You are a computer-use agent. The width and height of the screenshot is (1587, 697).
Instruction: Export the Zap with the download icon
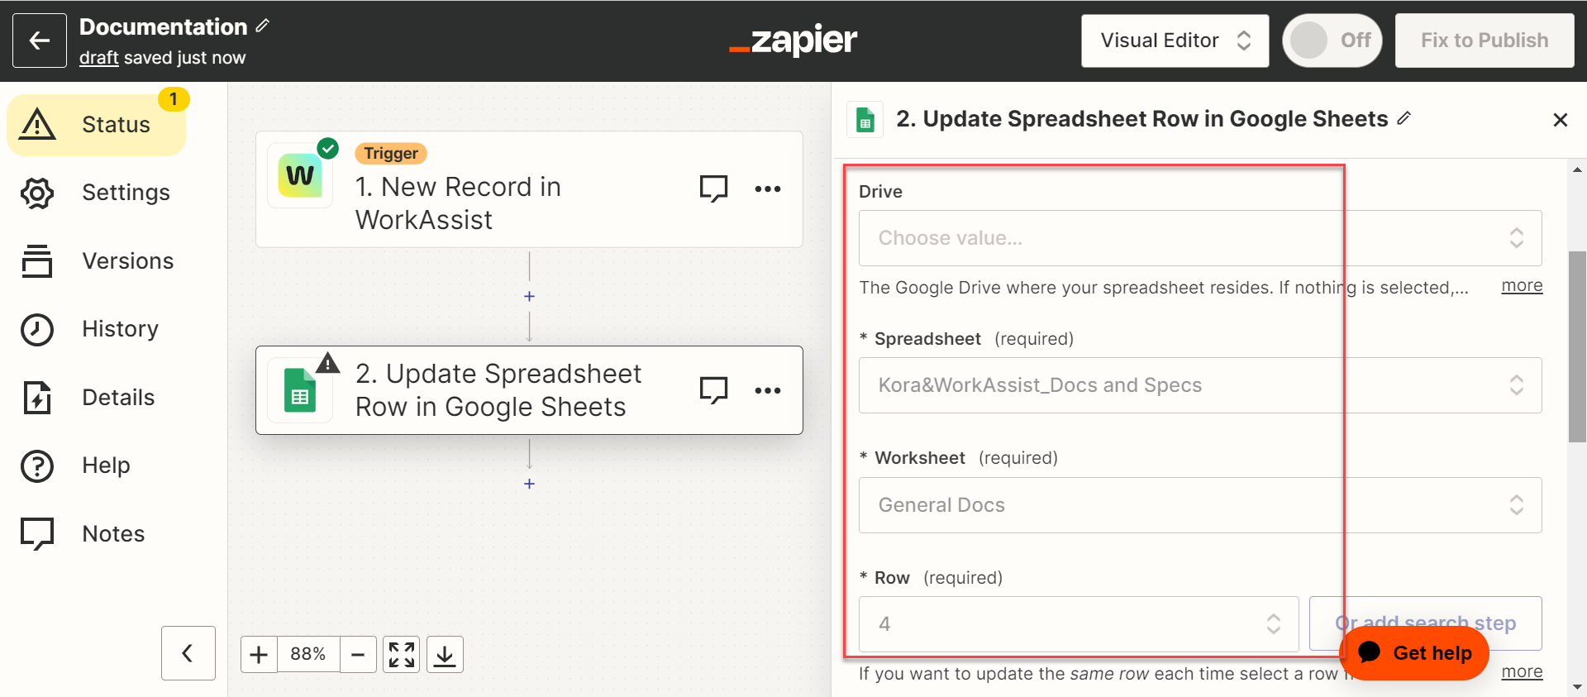[445, 655]
